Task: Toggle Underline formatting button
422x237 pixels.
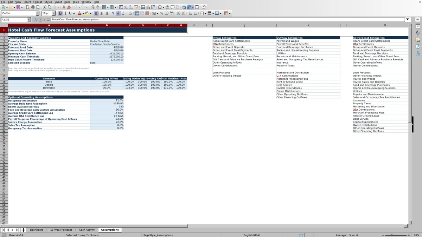Action: pyautogui.click(x=70, y=13)
